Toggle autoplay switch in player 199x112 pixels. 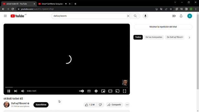coord(81,91)
